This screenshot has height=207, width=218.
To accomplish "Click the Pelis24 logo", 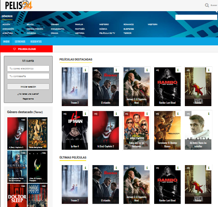I will click(18, 5).
